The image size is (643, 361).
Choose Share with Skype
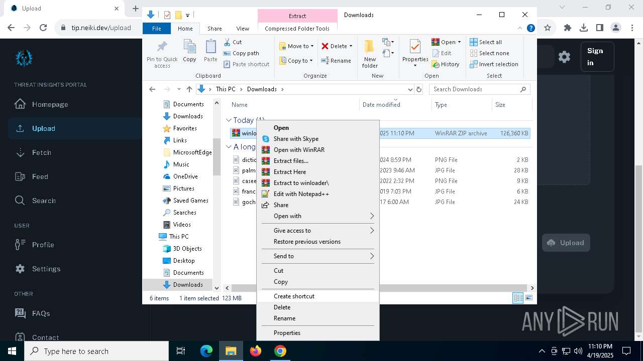pyautogui.click(x=317, y=139)
